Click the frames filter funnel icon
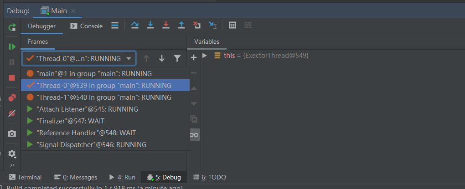The width and height of the screenshot is (465, 189). 177,59
